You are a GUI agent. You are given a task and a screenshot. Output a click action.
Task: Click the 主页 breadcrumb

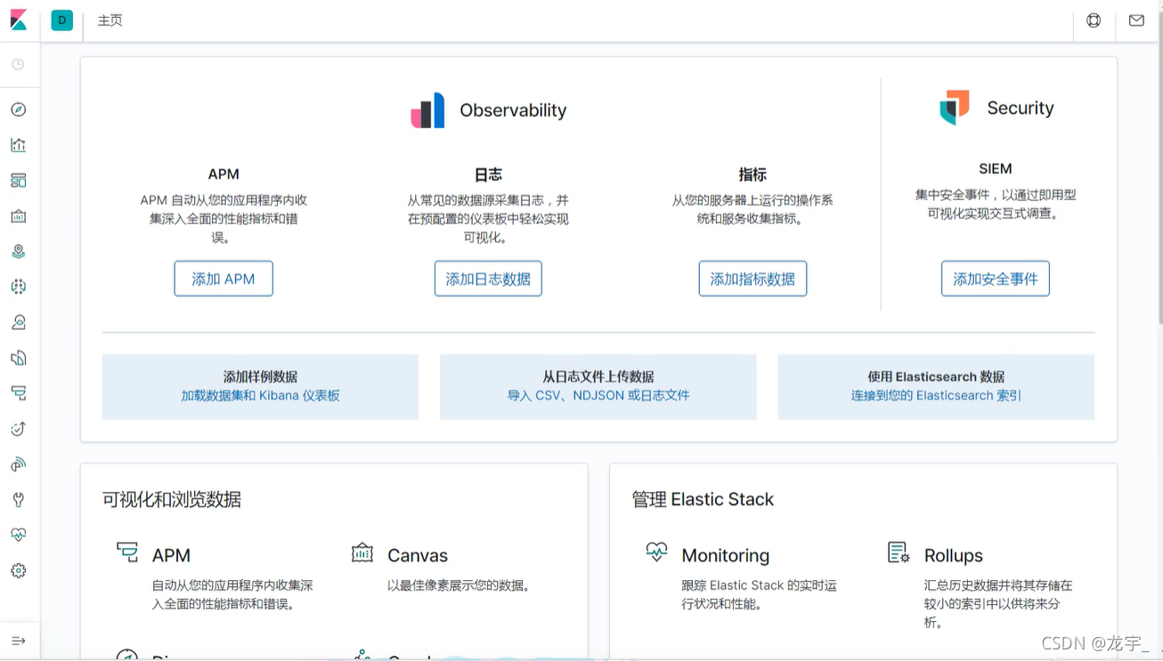tap(110, 20)
